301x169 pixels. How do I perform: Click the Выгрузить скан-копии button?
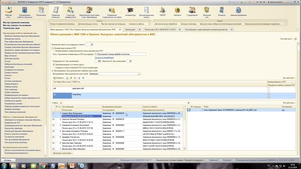(62, 153)
